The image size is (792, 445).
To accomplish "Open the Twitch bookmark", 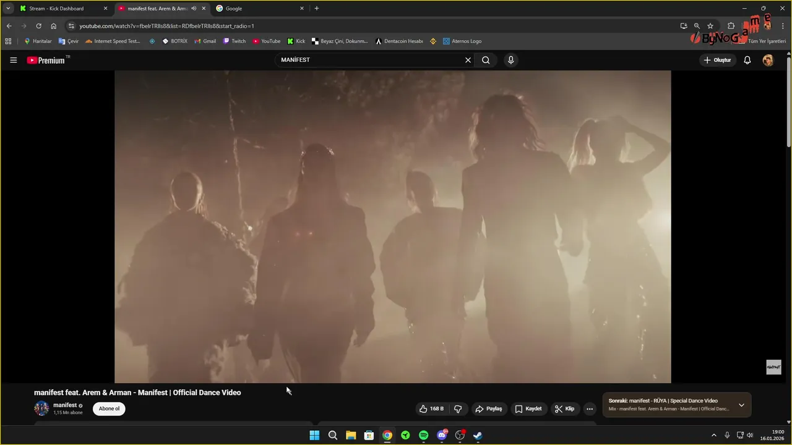I will click(235, 41).
